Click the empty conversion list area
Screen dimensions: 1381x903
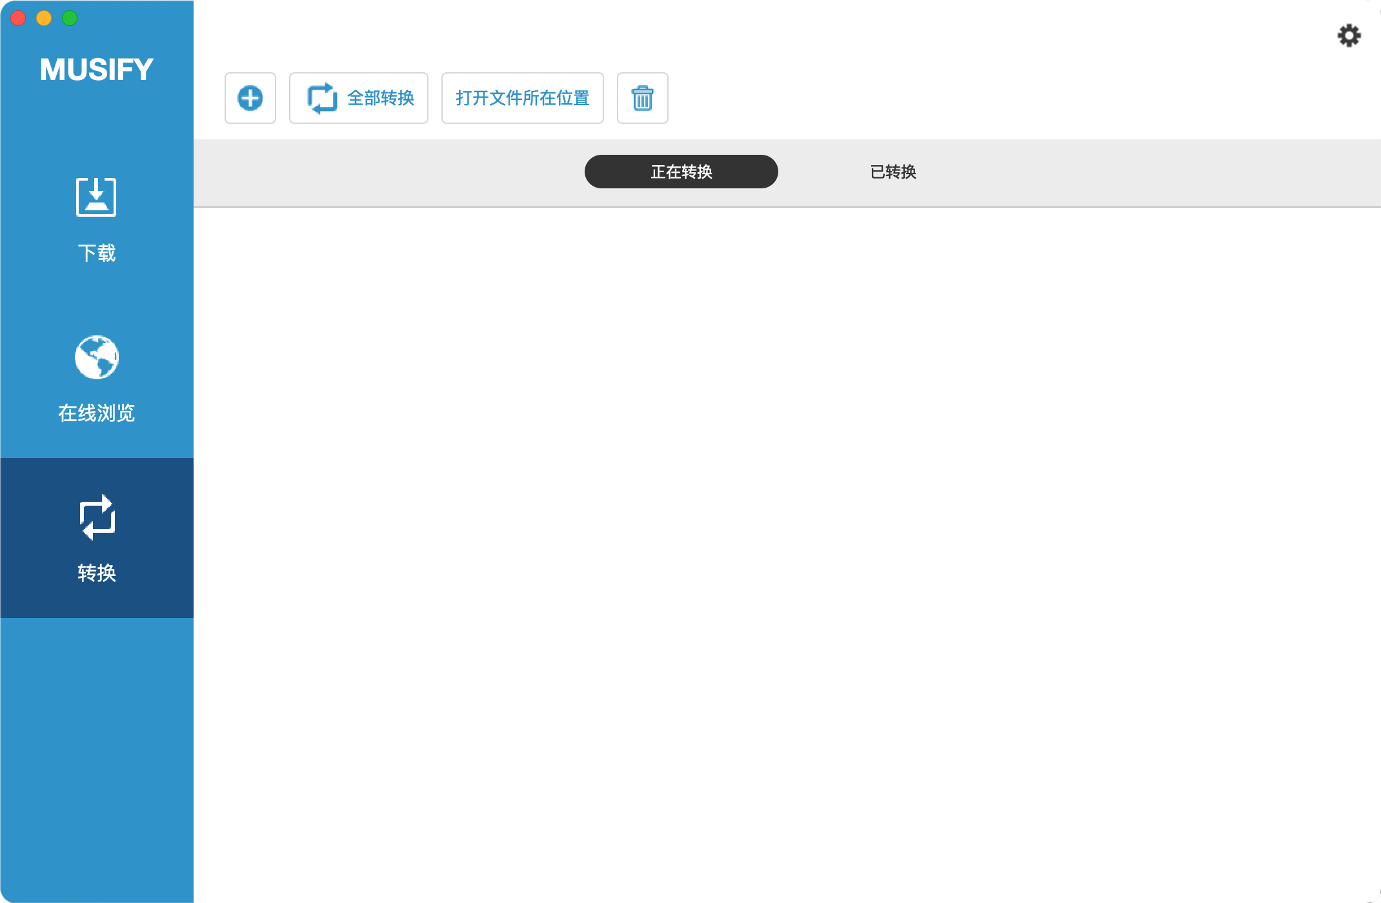point(786,548)
